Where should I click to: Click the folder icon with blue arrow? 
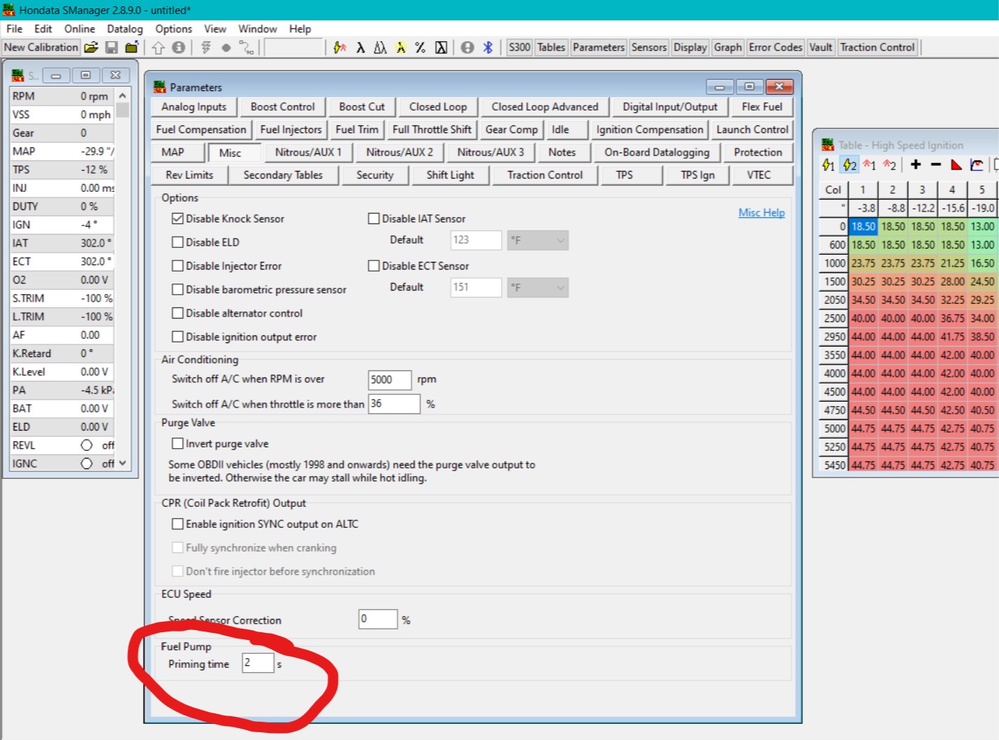coord(132,48)
